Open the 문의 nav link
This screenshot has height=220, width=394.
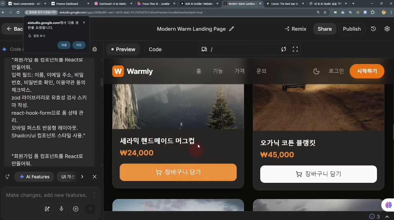261,71
